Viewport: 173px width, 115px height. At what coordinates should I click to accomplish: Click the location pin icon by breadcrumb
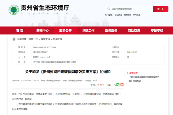(x=14, y=39)
